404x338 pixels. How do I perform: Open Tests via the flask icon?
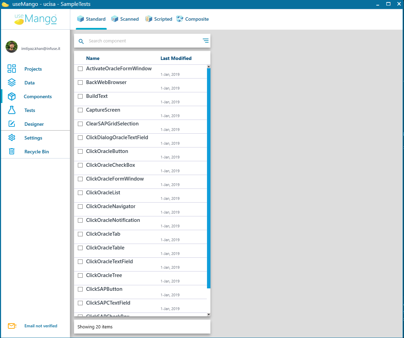tap(12, 110)
